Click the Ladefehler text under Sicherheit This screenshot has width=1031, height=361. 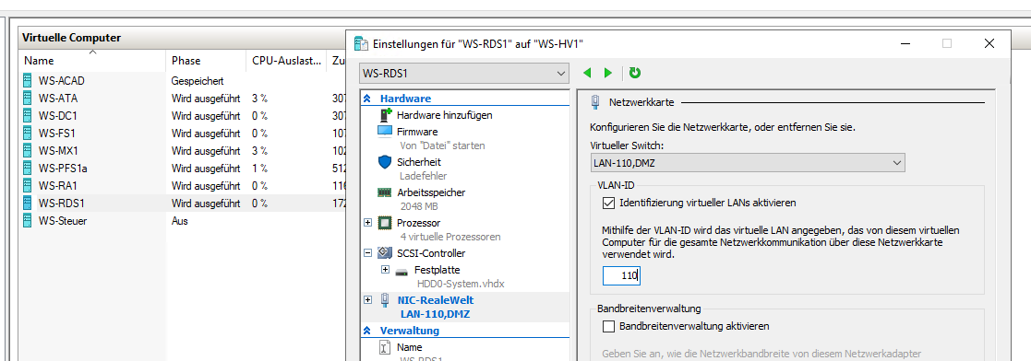coord(424,175)
